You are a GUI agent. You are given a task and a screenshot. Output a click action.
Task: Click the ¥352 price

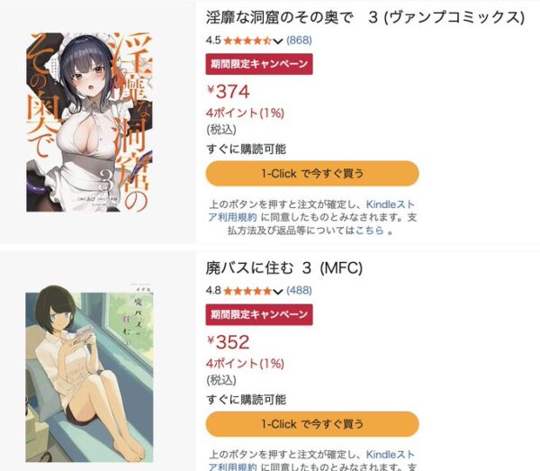click(228, 342)
